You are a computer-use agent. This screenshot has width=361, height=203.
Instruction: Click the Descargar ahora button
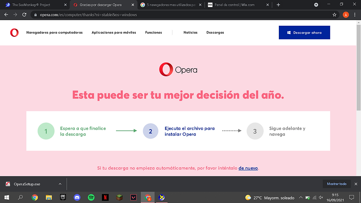304,32
